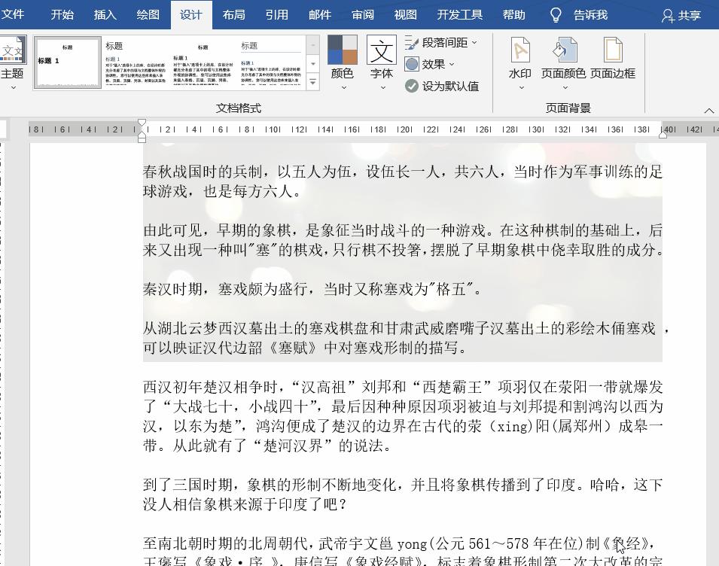
Task: Collapse the ribbon with the chevron button
Action: point(708,110)
